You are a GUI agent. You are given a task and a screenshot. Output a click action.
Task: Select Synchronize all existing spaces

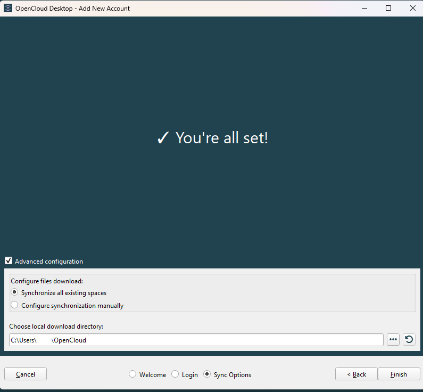(15, 292)
